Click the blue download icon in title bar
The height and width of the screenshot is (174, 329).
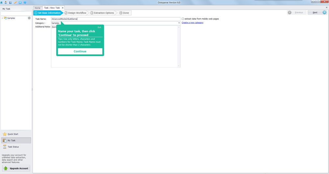[20, 2]
